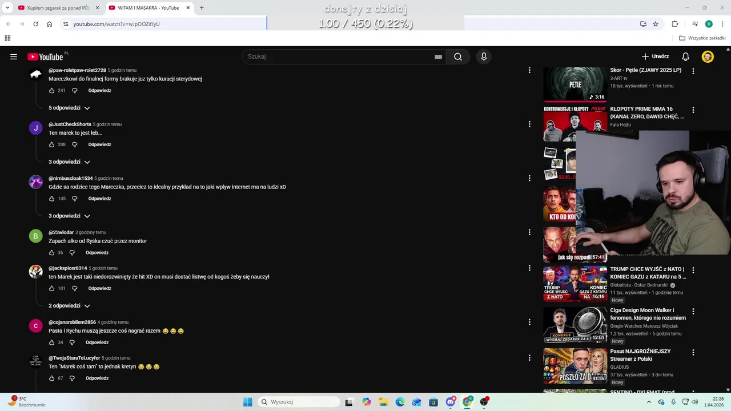Open options for @jackspicer8314 comment
Screen dimensions: 731x411
[x=529, y=268]
